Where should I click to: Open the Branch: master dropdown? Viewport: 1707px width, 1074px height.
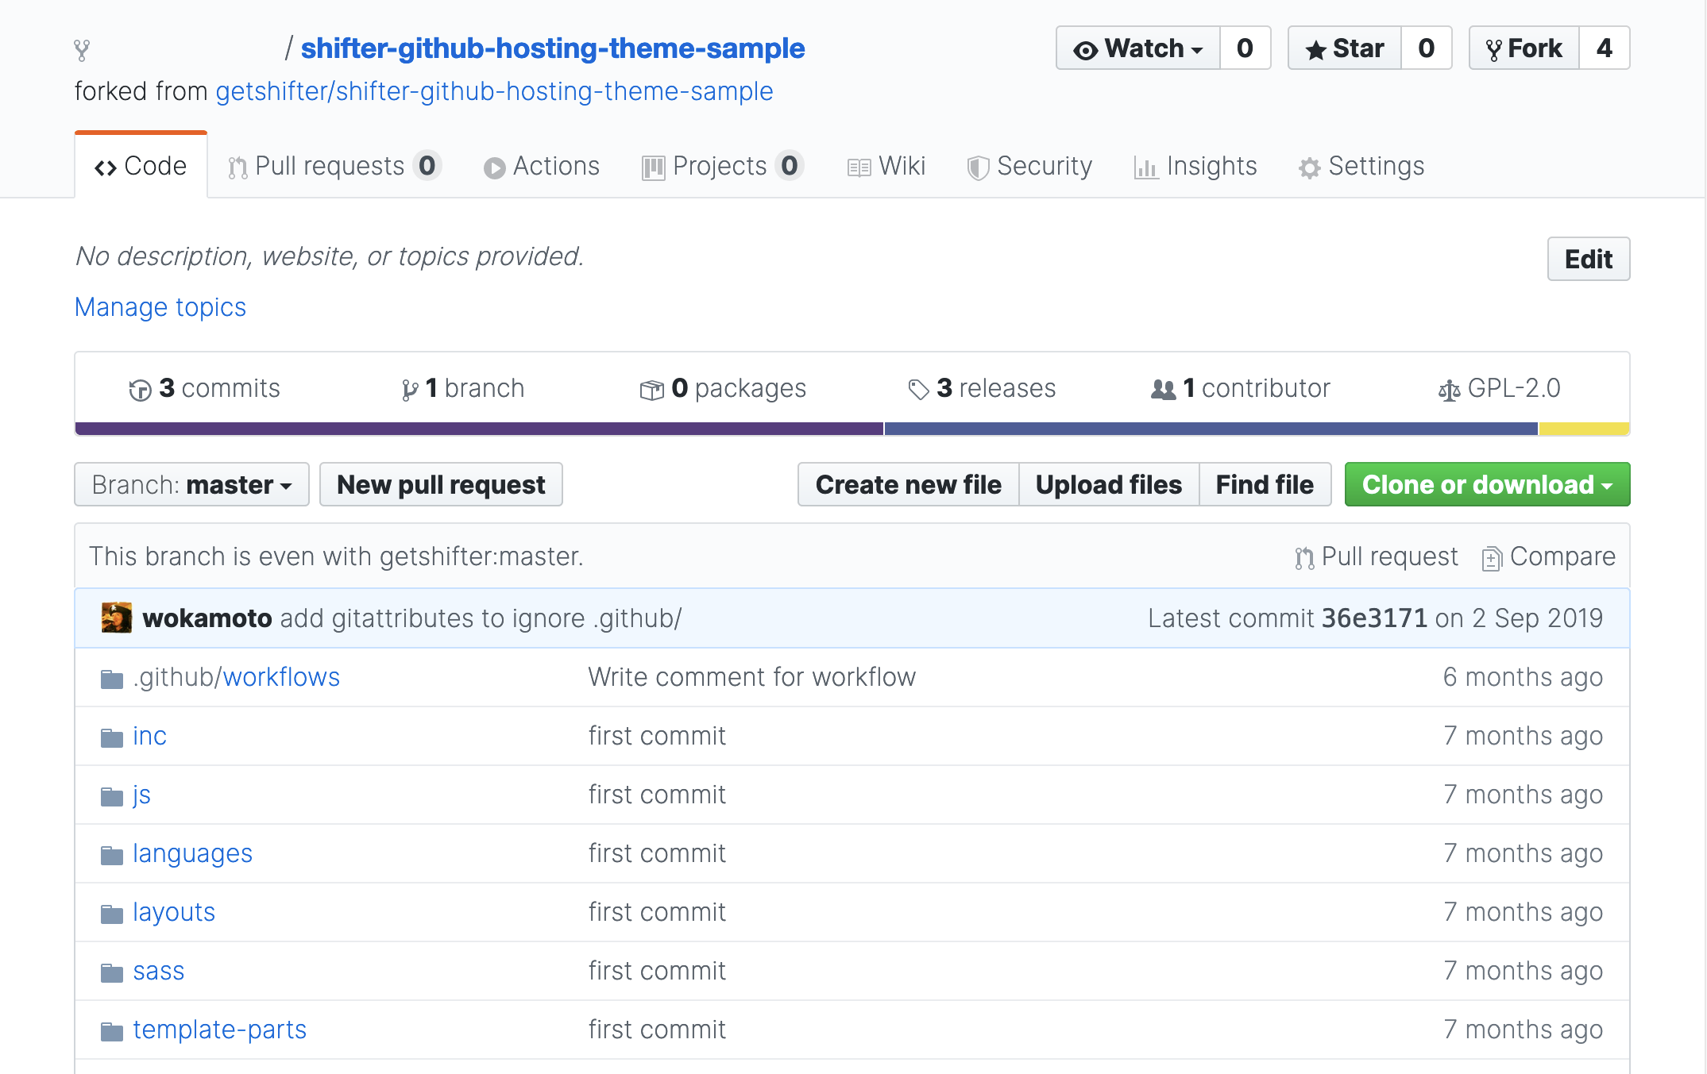click(191, 484)
